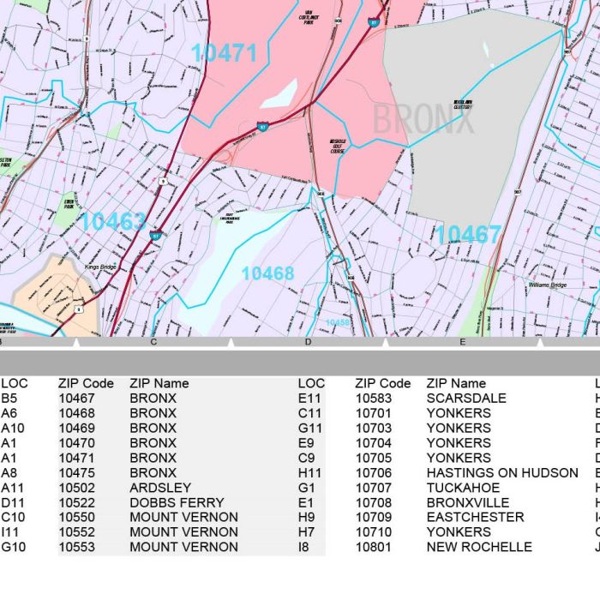Click LOC value E11 in the 10583 row
Image resolution: width=600 pixels, height=600 pixels.
click(x=309, y=399)
